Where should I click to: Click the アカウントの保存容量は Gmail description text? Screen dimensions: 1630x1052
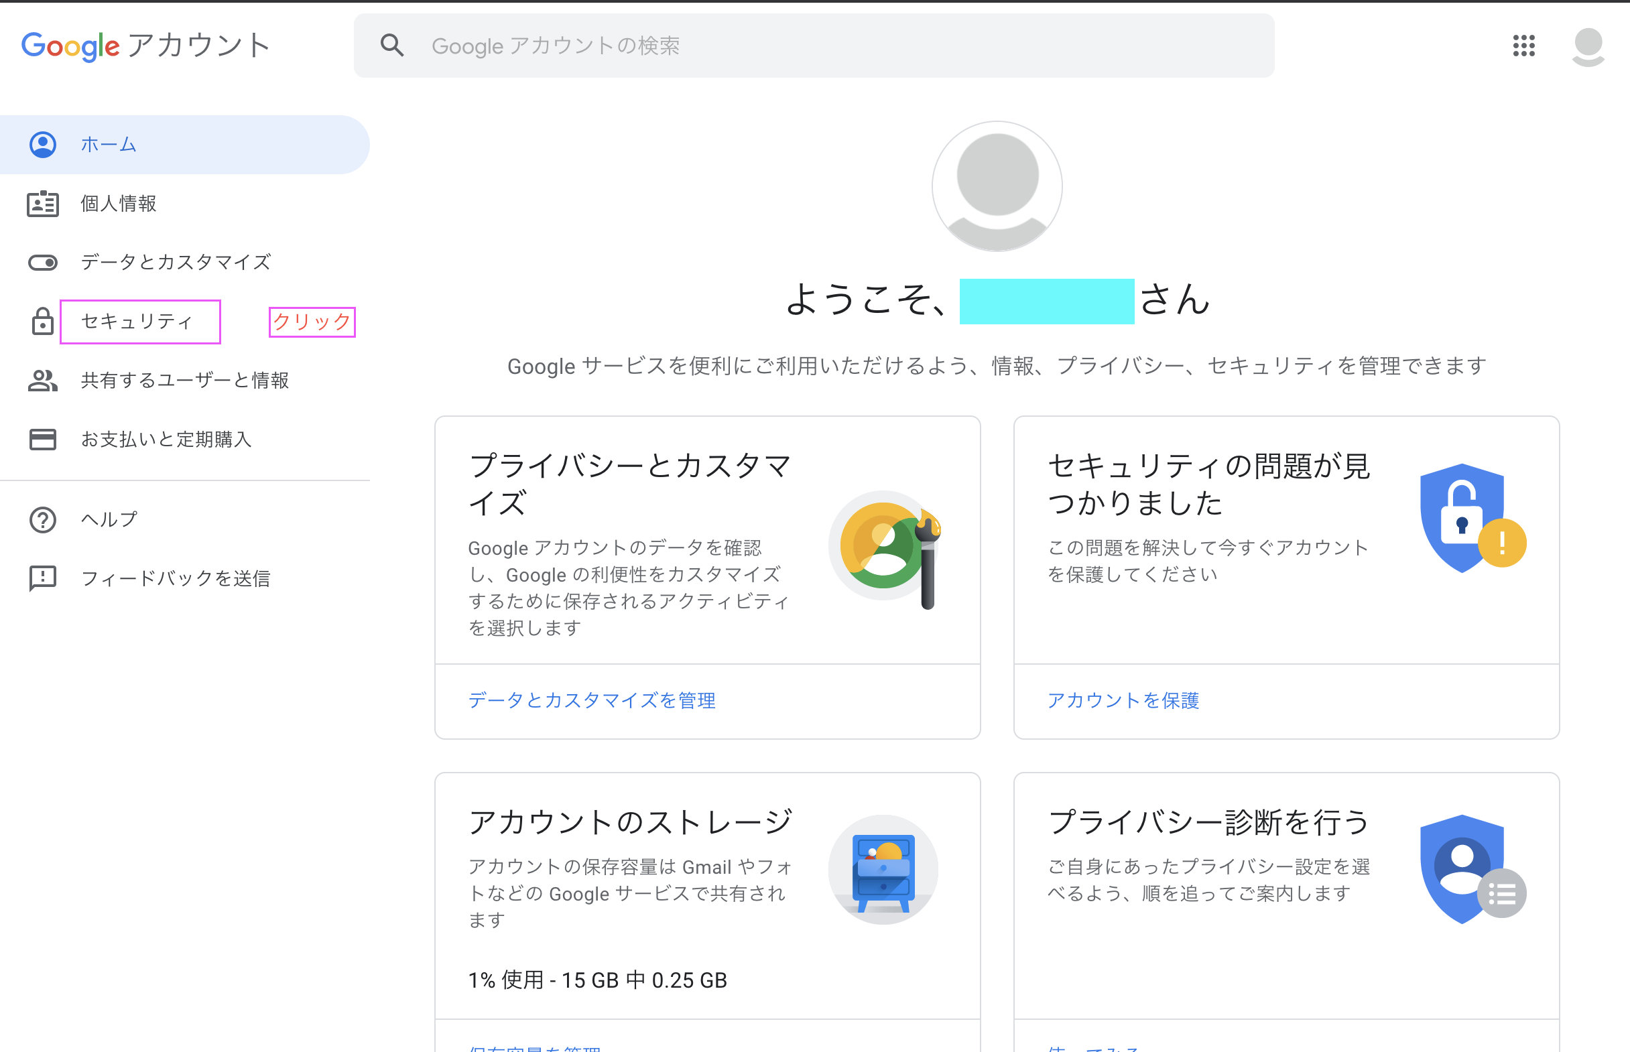(x=630, y=893)
